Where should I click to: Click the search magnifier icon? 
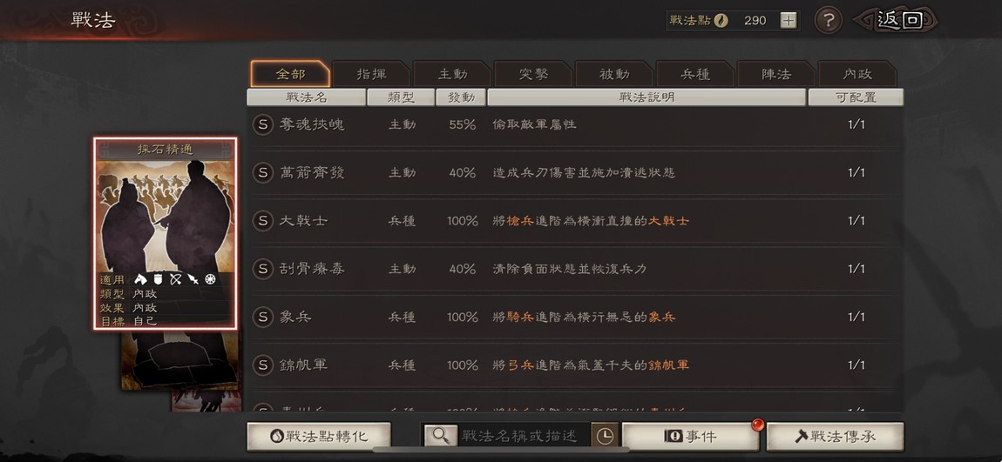pos(440,436)
